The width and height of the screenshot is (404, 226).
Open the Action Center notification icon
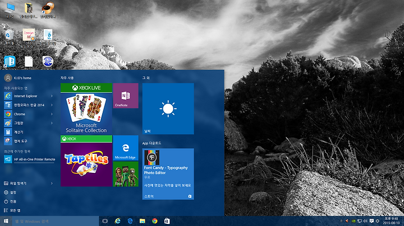(371, 221)
